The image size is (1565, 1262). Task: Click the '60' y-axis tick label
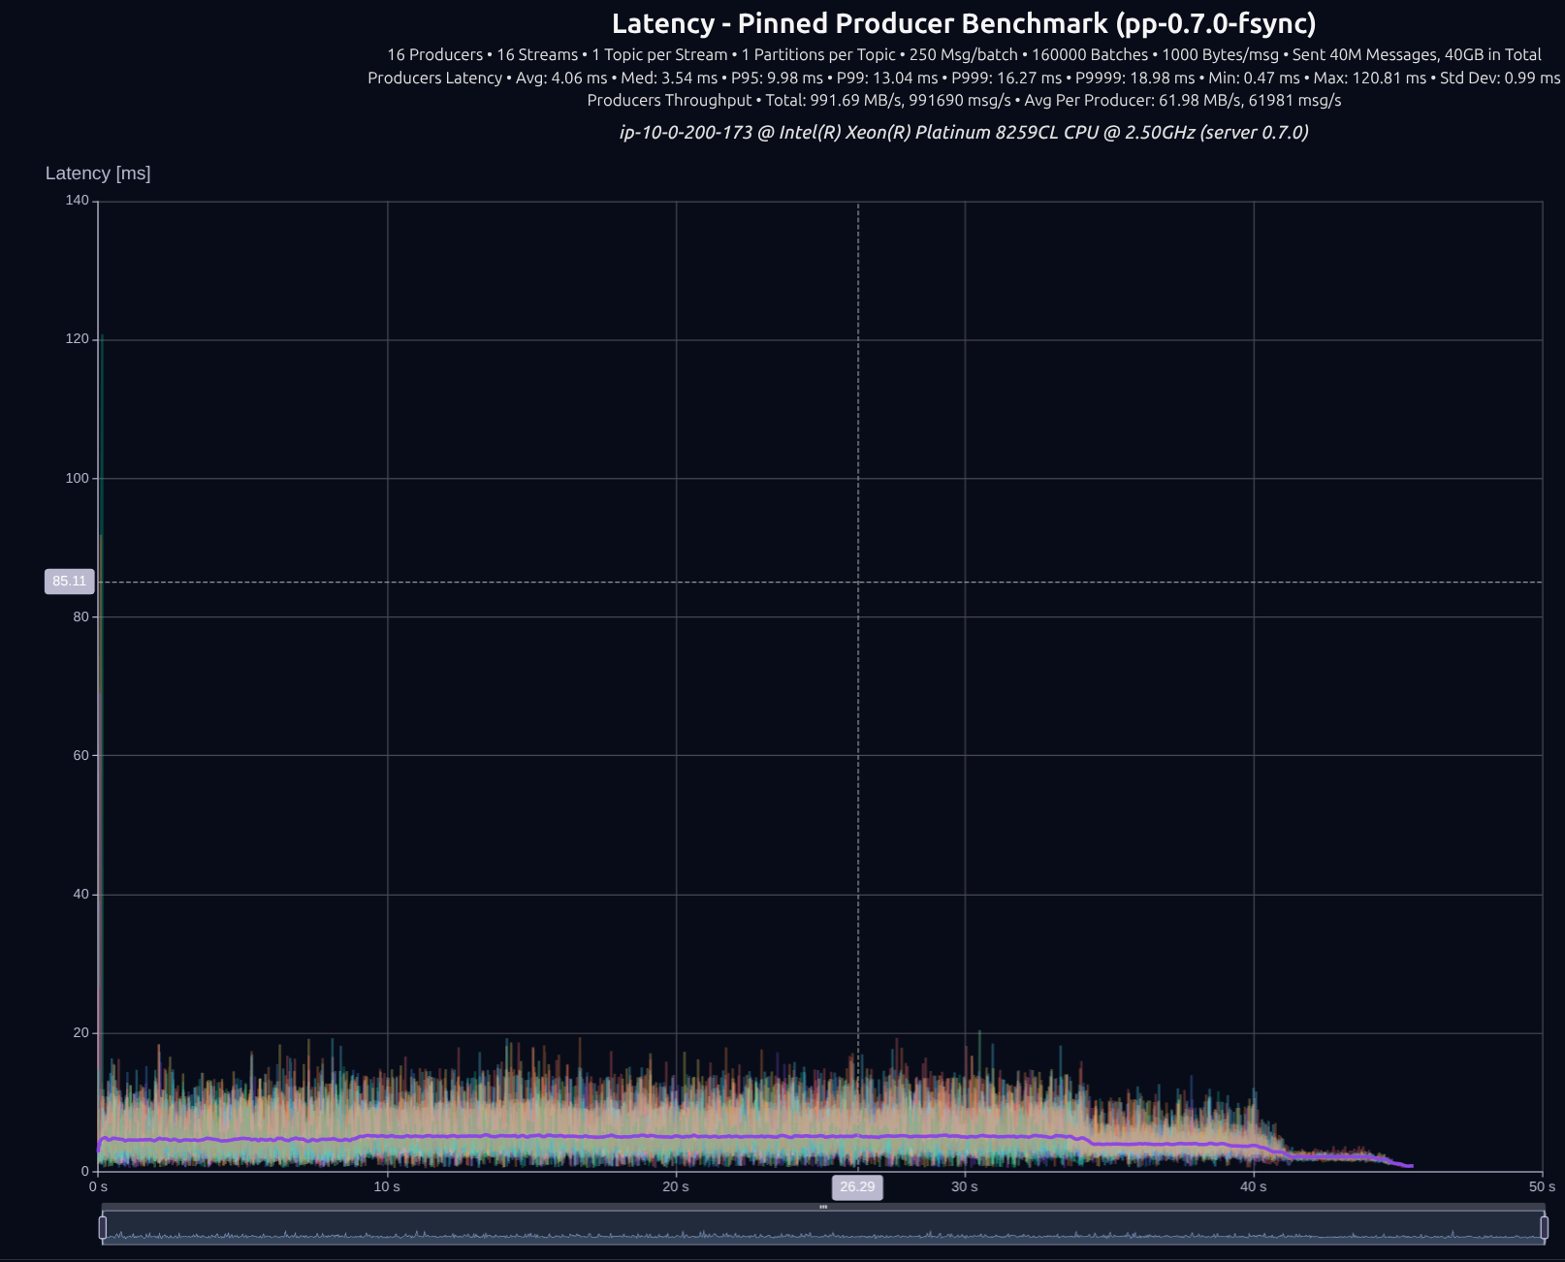tap(80, 756)
